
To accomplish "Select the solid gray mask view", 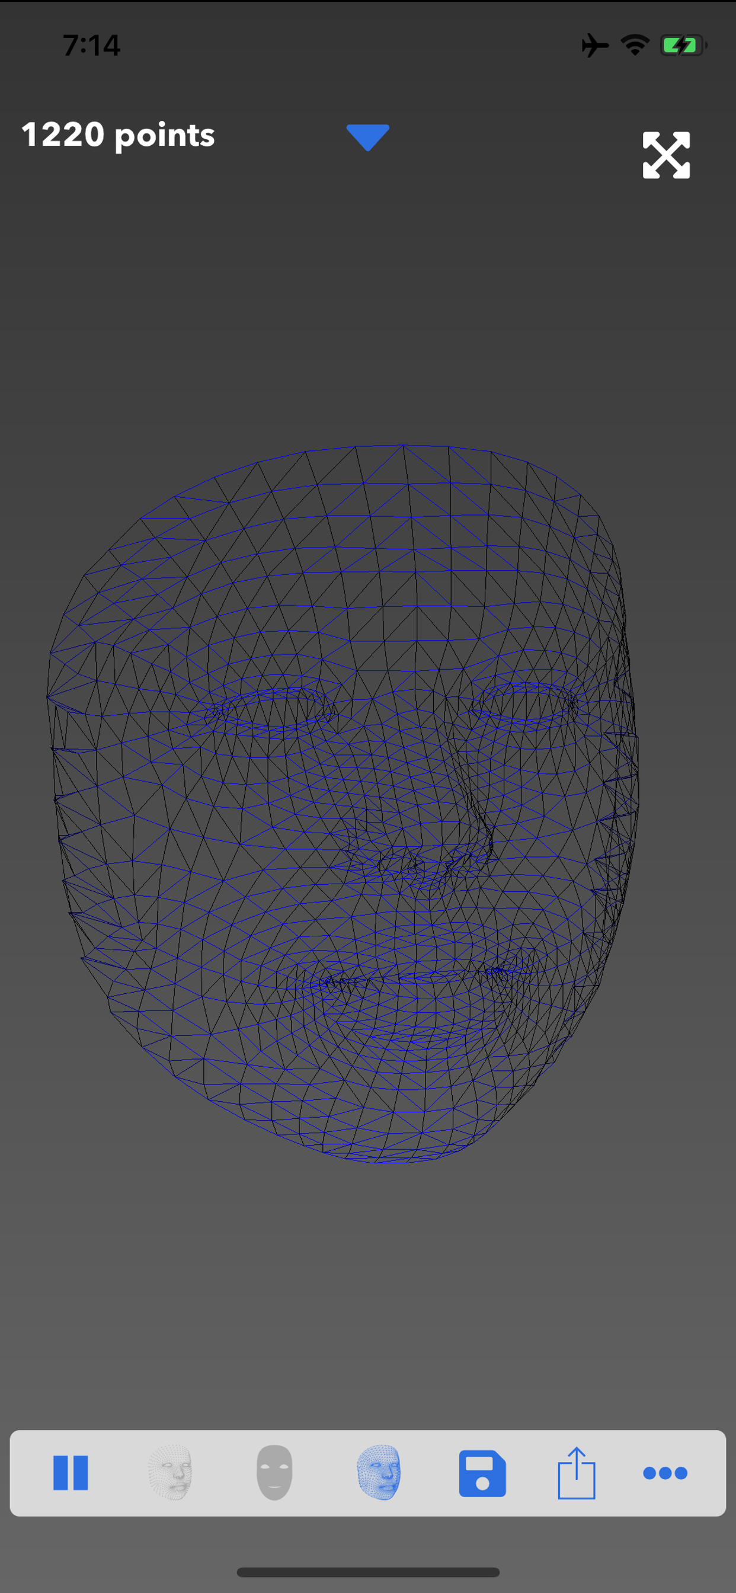I will (274, 1473).
